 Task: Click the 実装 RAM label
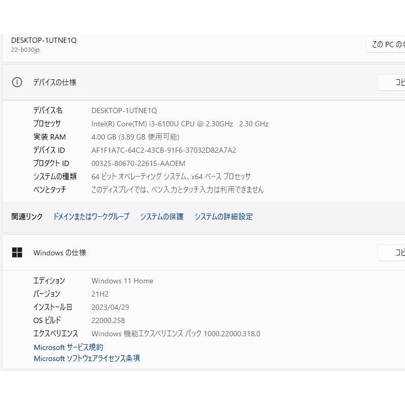pyautogui.click(x=50, y=137)
